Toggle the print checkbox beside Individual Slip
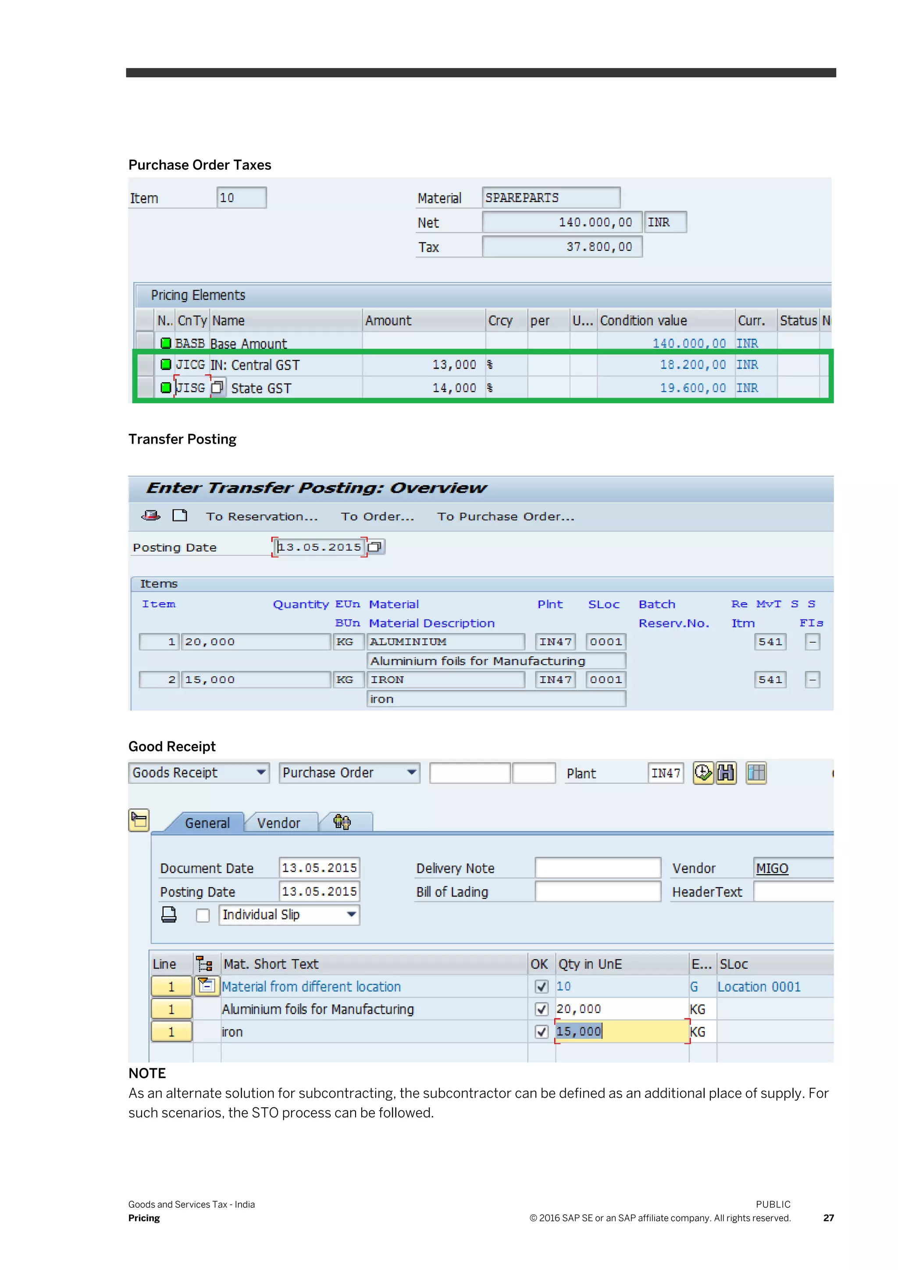This screenshot has width=898, height=1270. [x=203, y=915]
